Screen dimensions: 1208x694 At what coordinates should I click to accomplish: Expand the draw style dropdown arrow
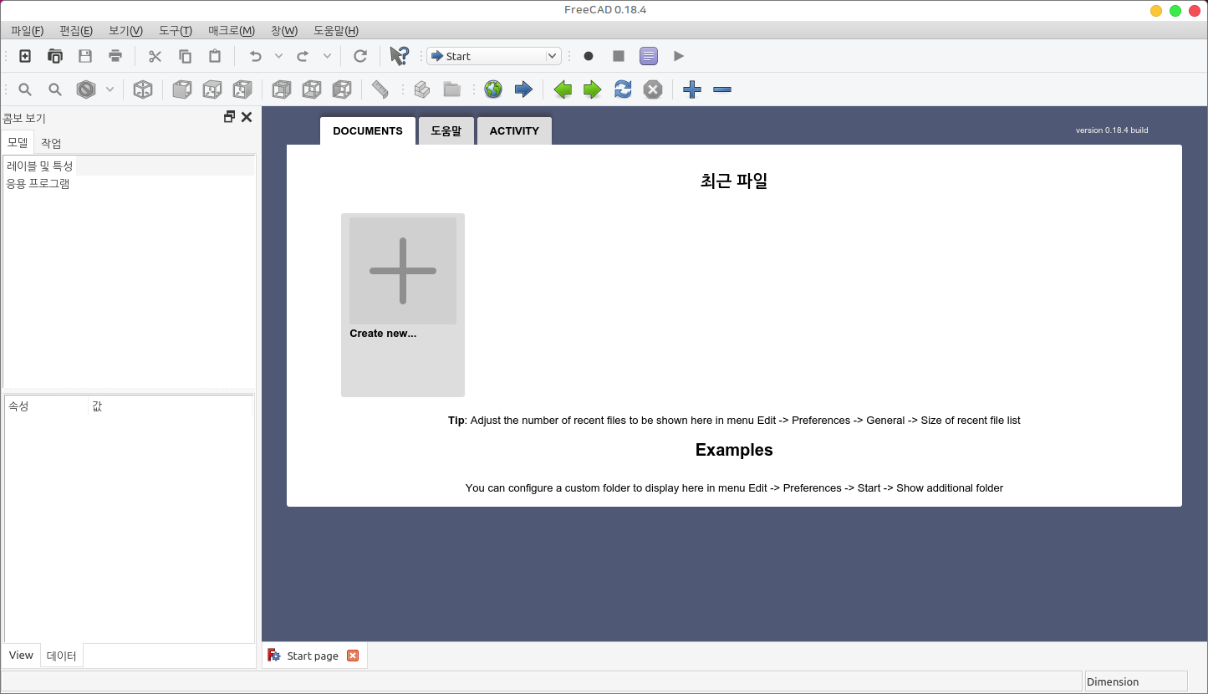click(110, 89)
